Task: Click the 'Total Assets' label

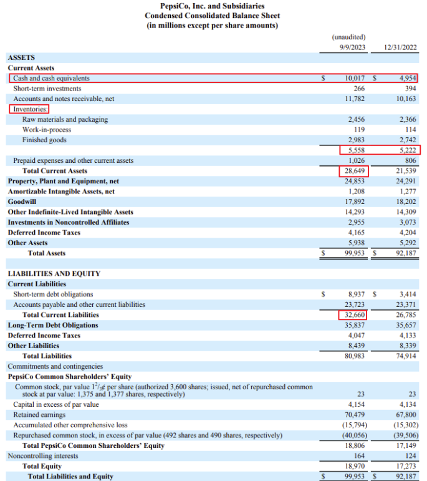Action: click(x=47, y=253)
